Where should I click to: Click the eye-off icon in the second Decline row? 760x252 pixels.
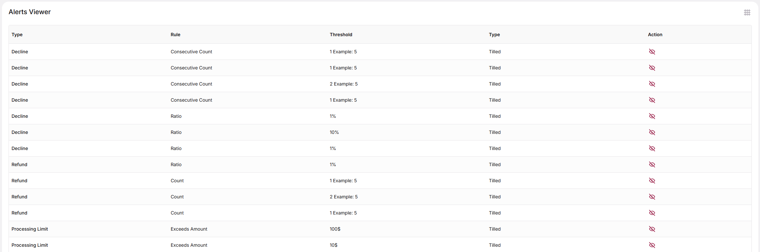652,68
